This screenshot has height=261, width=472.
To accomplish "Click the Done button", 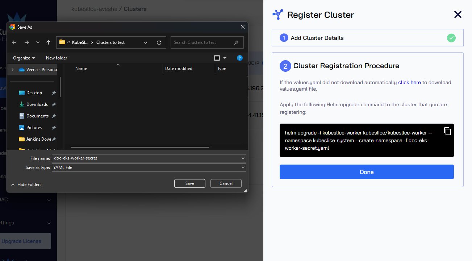I will pyautogui.click(x=367, y=172).
